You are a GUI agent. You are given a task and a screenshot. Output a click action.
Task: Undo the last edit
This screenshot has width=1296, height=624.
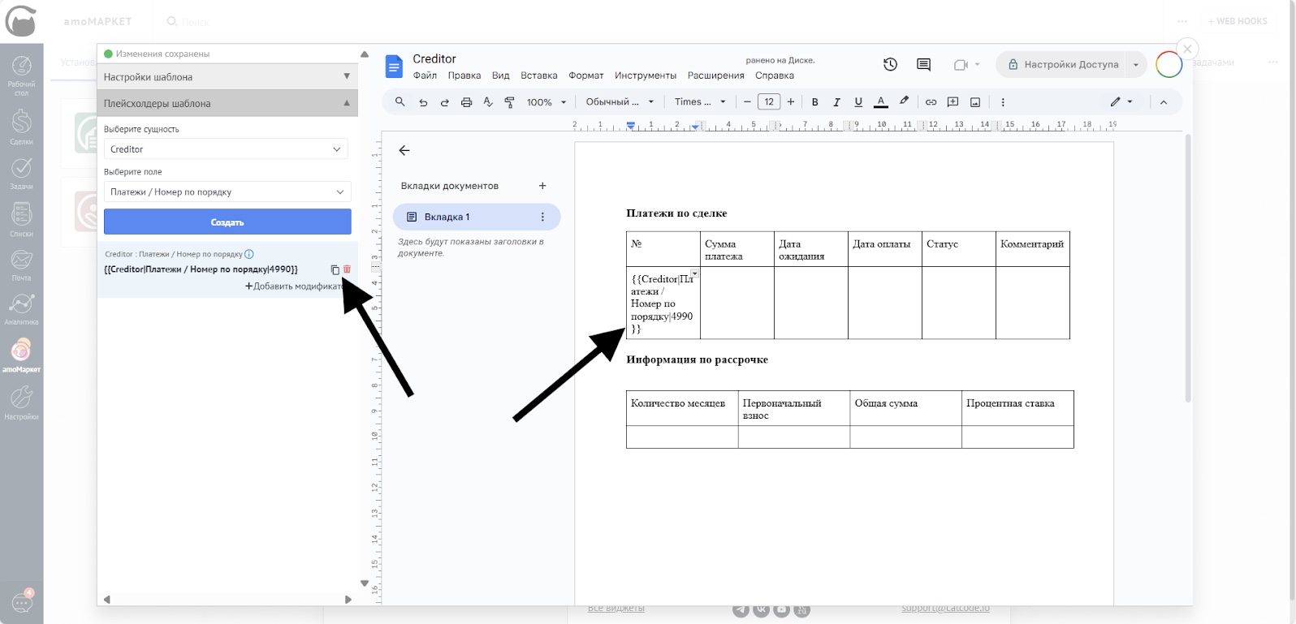point(423,102)
